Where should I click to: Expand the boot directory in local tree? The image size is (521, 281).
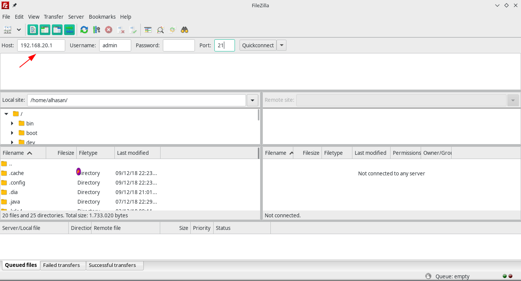click(x=12, y=133)
